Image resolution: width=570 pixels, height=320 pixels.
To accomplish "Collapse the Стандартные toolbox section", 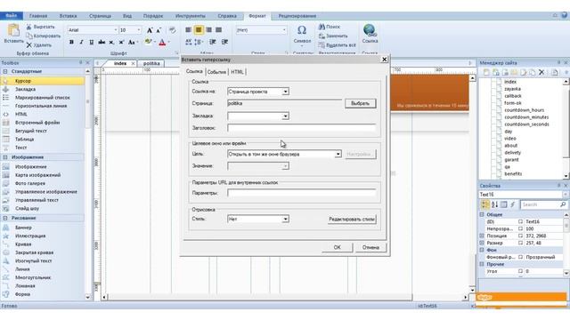I will click(x=5, y=71).
